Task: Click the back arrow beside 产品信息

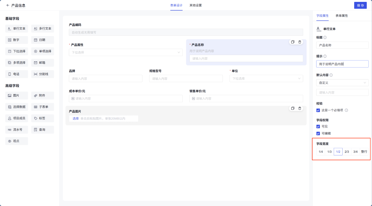Action: [x=8, y=6]
